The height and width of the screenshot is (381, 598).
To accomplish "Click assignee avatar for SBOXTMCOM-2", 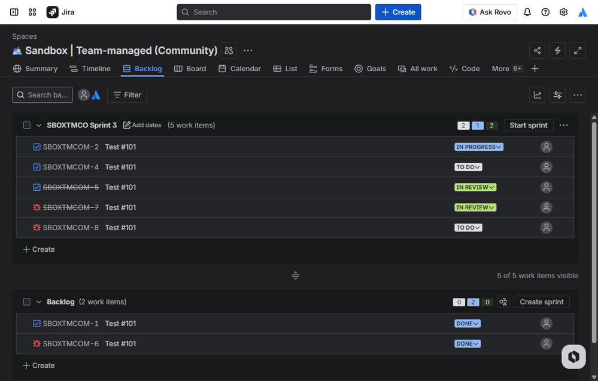I will pyautogui.click(x=547, y=147).
